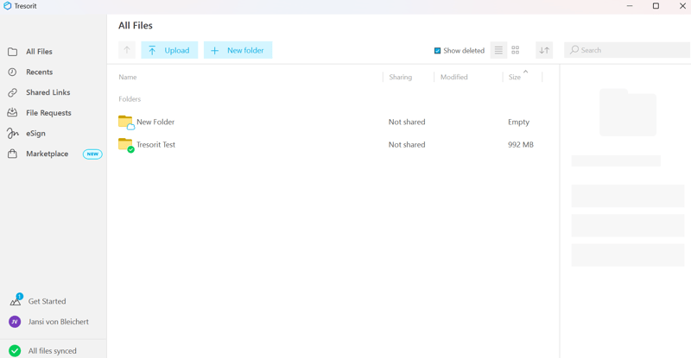Click the Tresorit Test synced folder icon
Screen dimensions: 691x358
click(126, 145)
